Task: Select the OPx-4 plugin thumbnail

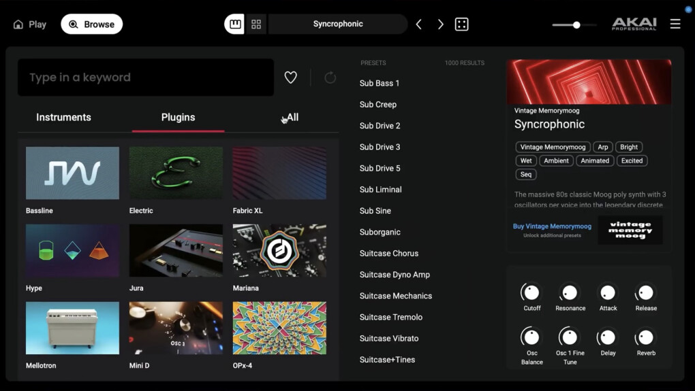Action: [x=279, y=328]
